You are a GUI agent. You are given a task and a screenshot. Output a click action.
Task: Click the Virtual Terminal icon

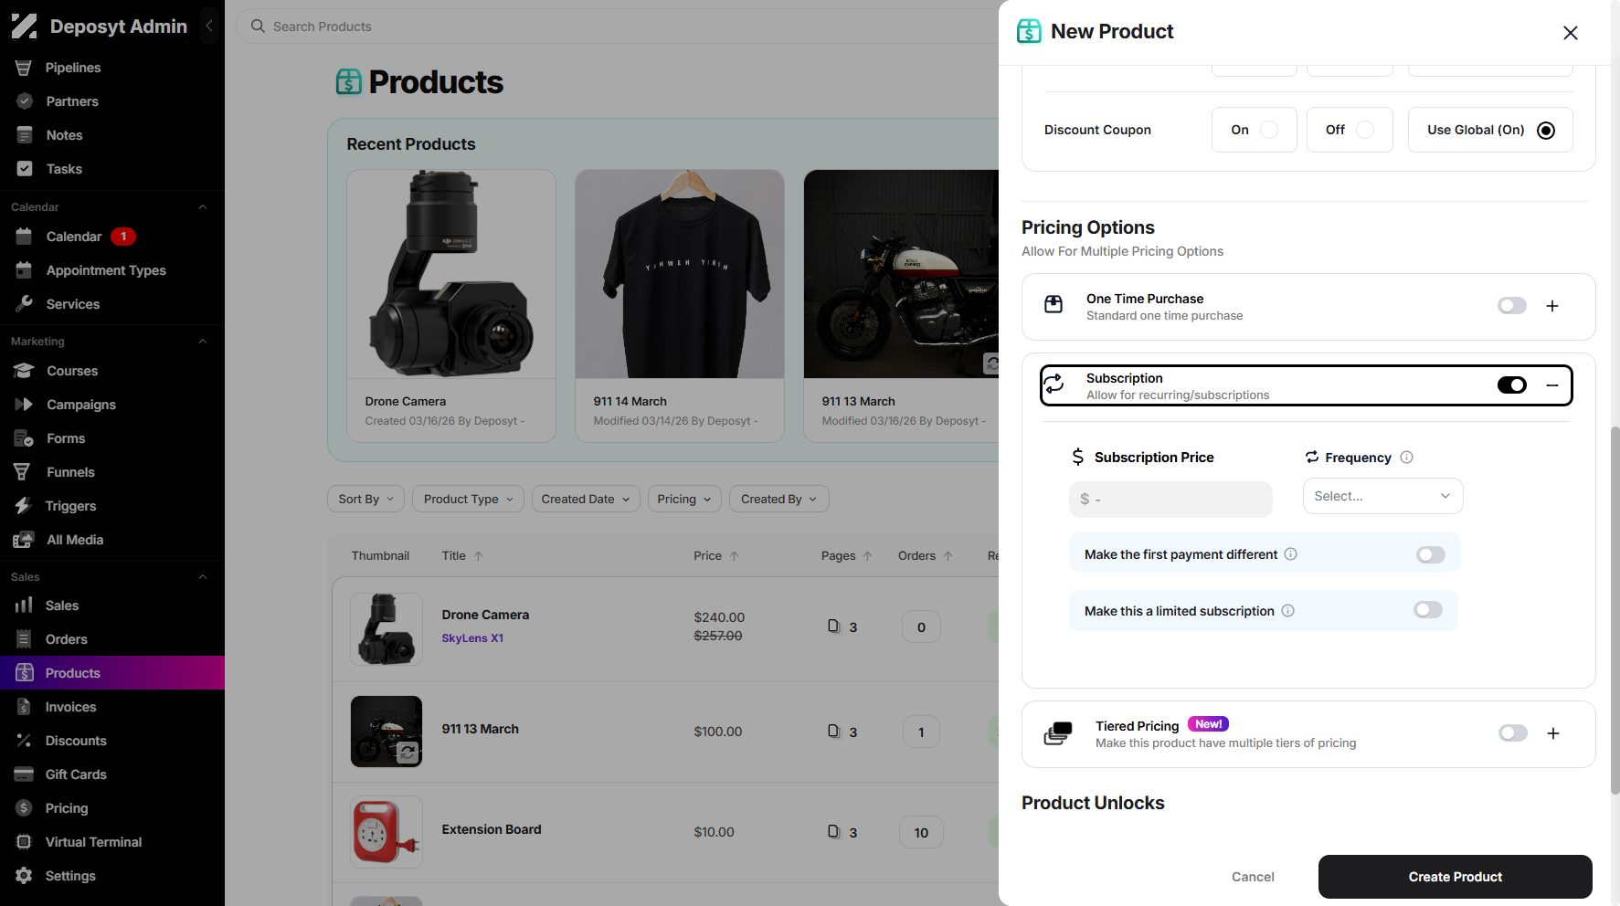coord(25,842)
